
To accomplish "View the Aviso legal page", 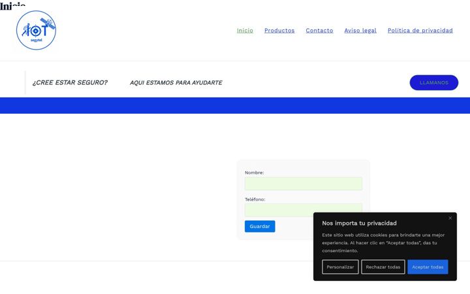I will point(360,30).
